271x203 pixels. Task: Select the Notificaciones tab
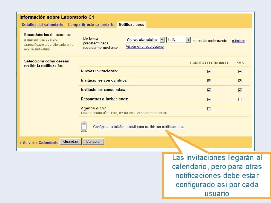pyautogui.click(x=131, y=24)
